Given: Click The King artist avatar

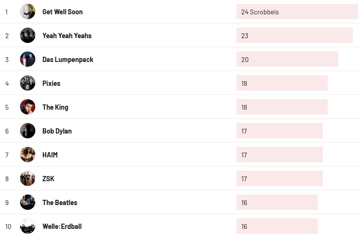Looking at the screenshot, I should click(x=28, y=107).
